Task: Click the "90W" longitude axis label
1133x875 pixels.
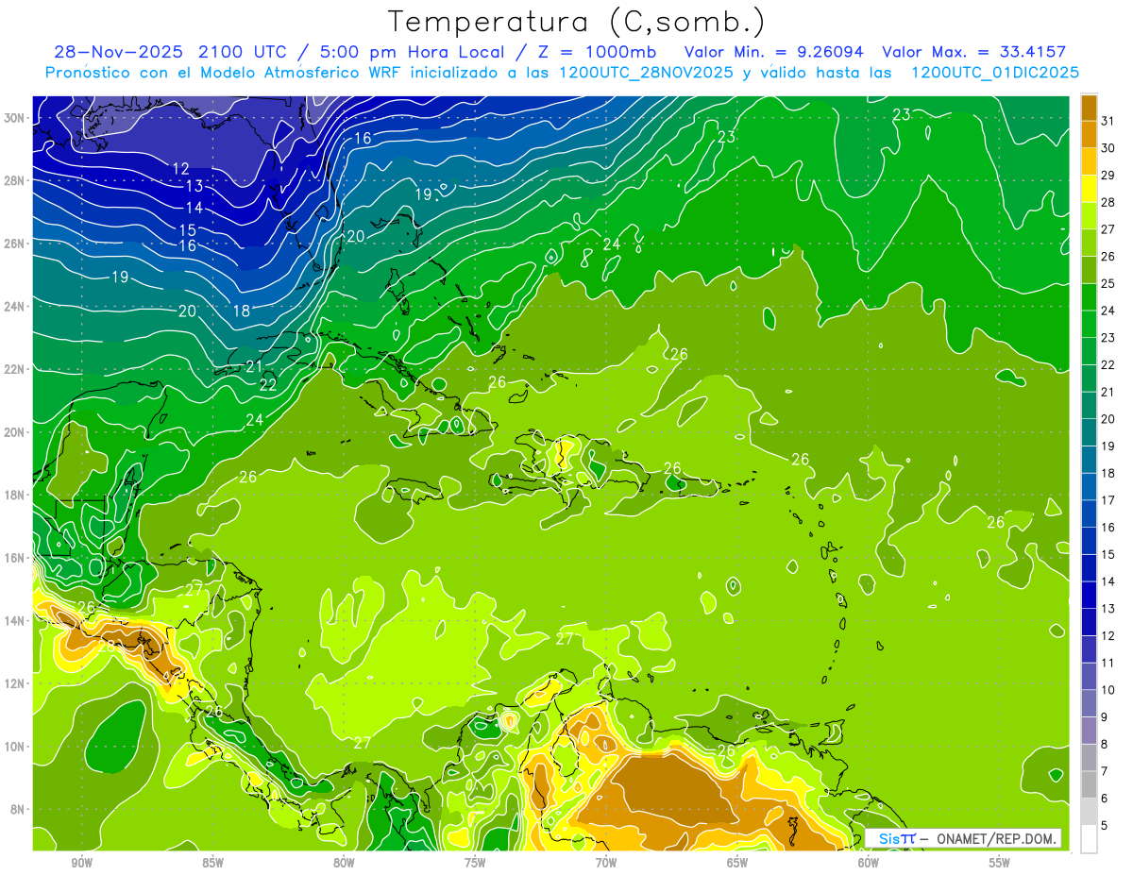Action: (81, 864)
